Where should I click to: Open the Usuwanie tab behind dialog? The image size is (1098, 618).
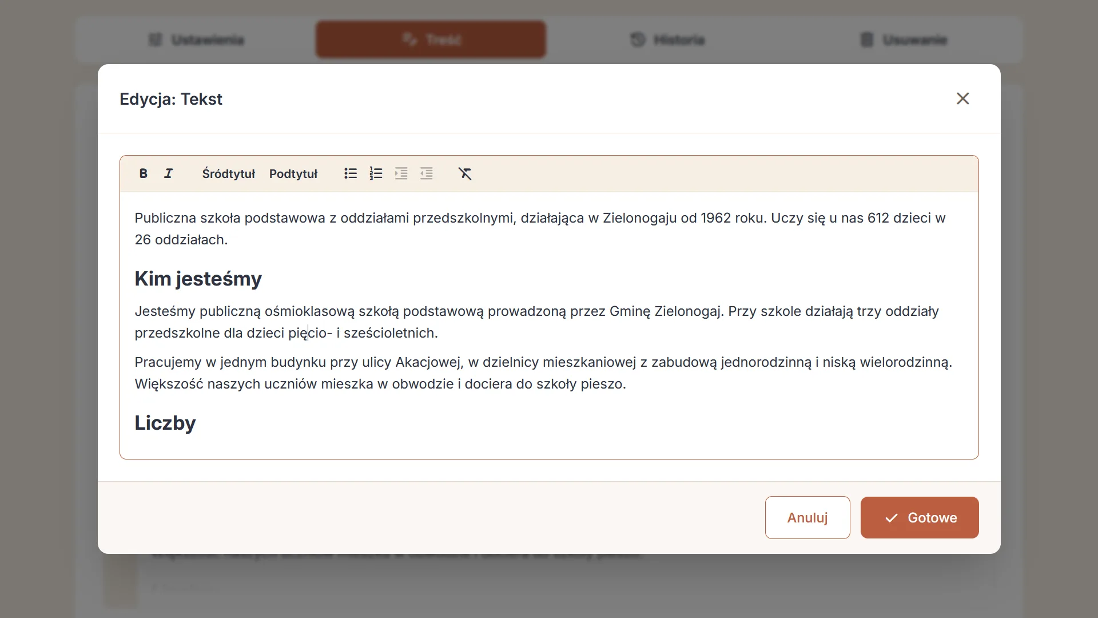[904, 39]
